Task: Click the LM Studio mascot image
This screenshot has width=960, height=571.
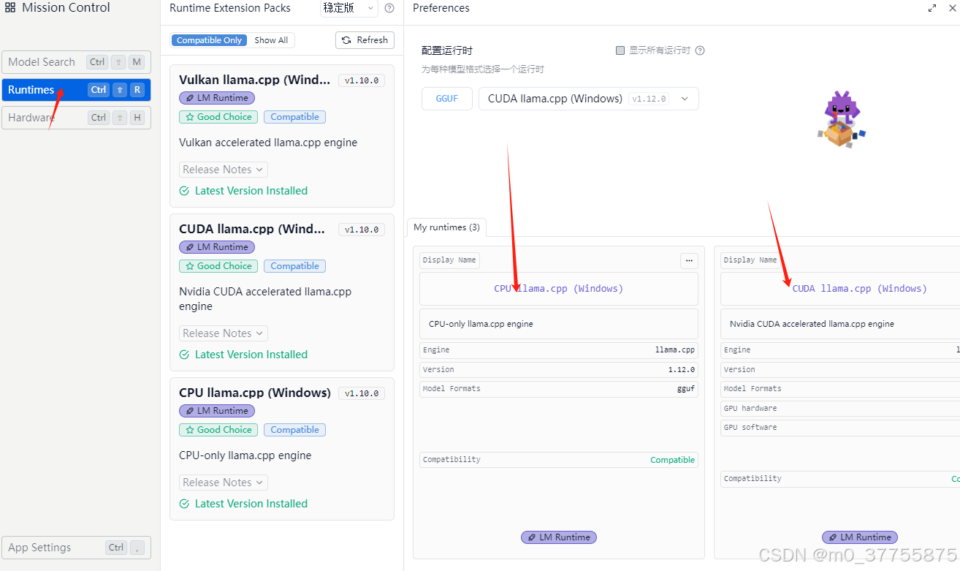Action: pyautogui.click(x=842, y=119)
